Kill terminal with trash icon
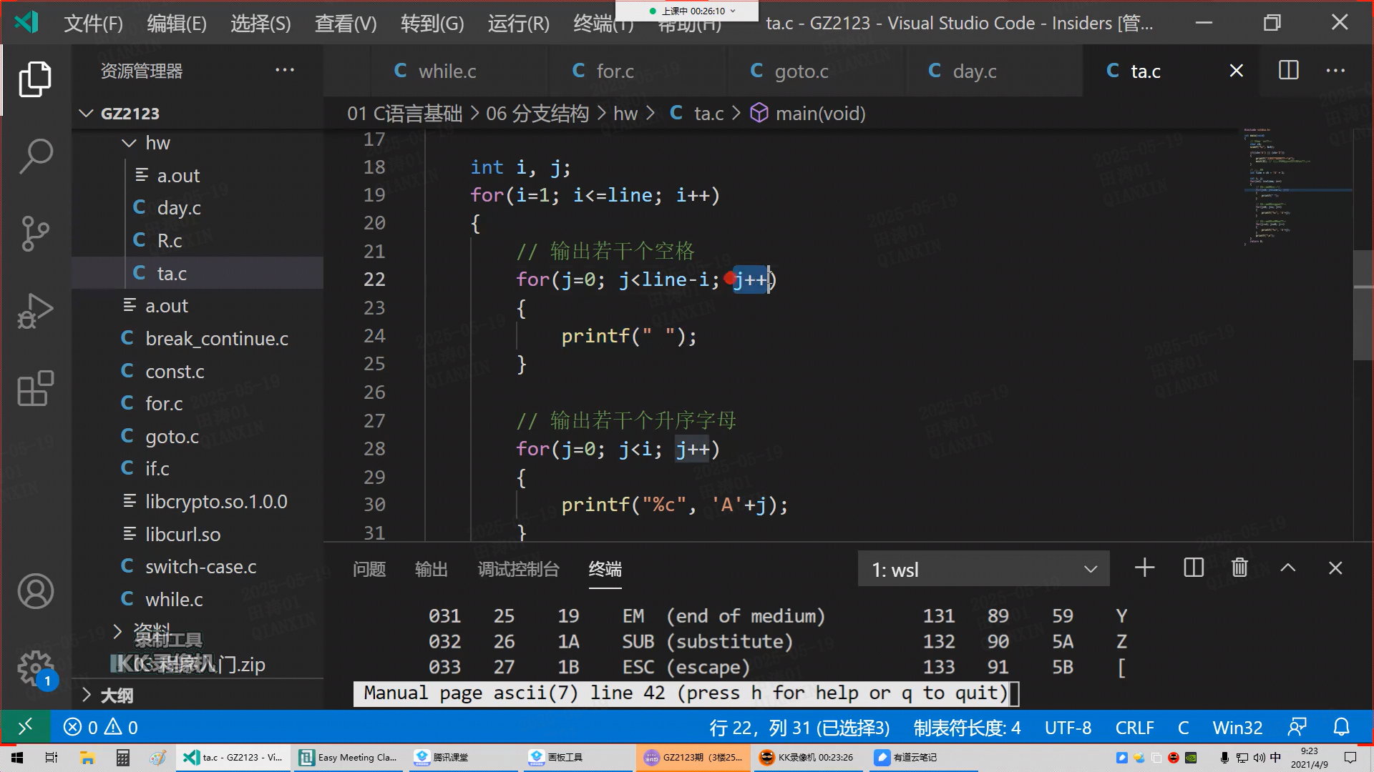This screenshot has height=772, width=1374. coord(1239,568)
